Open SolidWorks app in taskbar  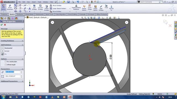coord(70,97)
